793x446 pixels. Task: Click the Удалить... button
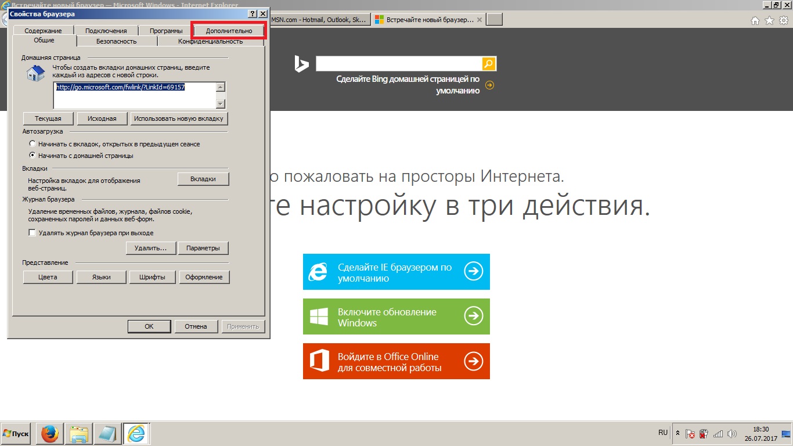pyautogui.click(x=150, y=248)
